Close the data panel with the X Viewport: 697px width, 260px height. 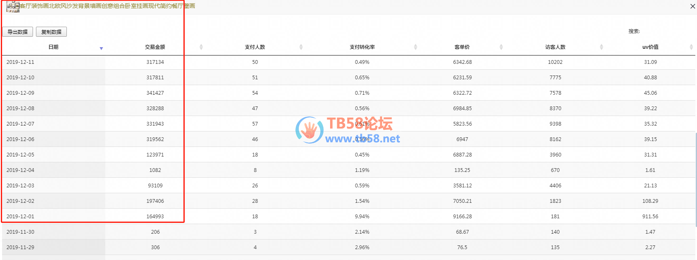click(692, 6)
